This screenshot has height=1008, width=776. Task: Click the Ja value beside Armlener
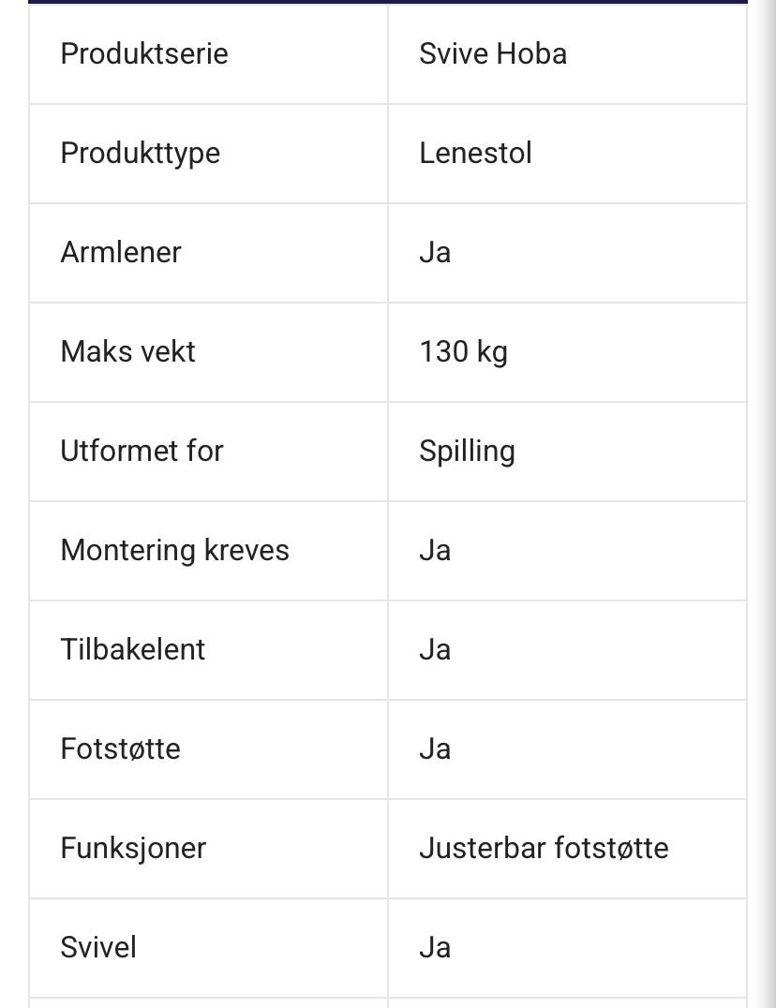(x=435, y=252)
